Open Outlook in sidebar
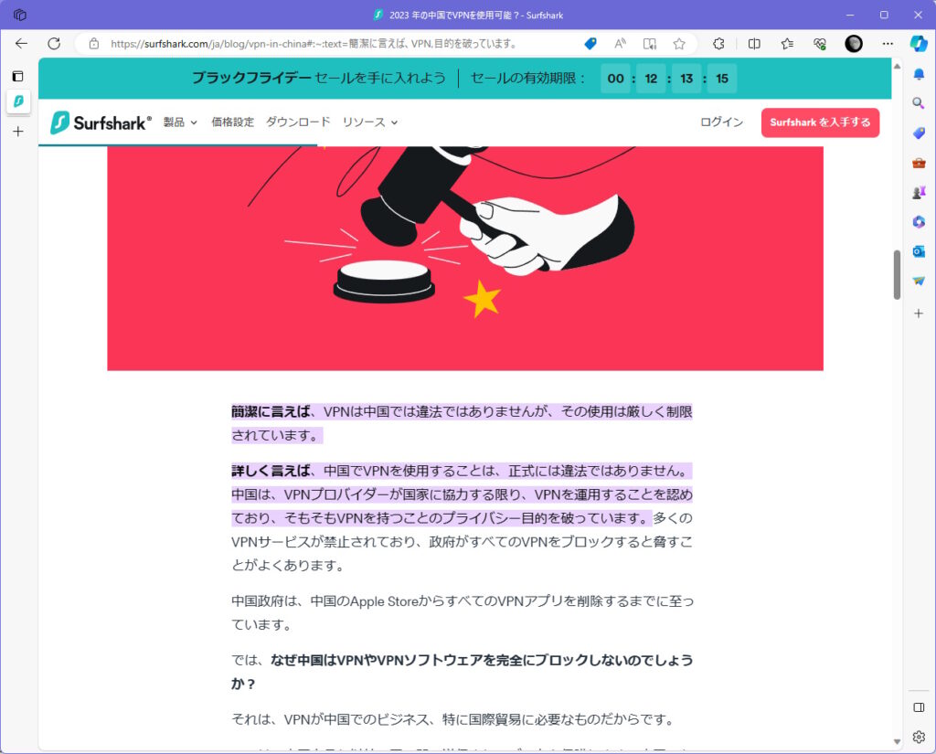This screenshot has height=754, width=936. (919, 251)
